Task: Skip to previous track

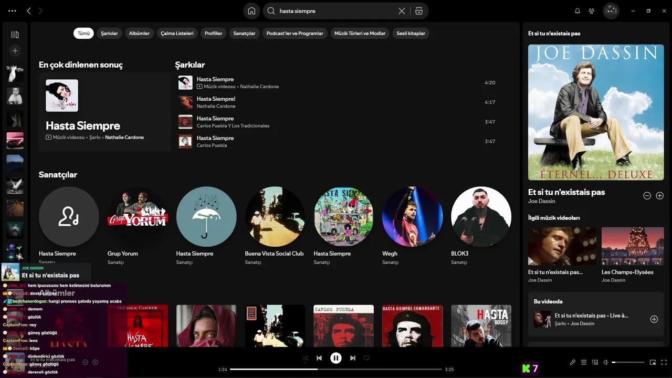Action: 319,358
